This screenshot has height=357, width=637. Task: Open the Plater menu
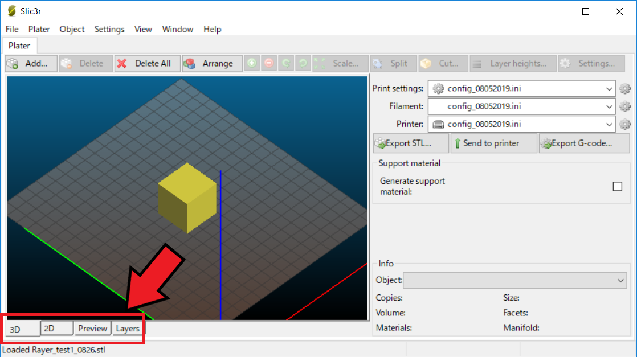click(x=39, y=29)
